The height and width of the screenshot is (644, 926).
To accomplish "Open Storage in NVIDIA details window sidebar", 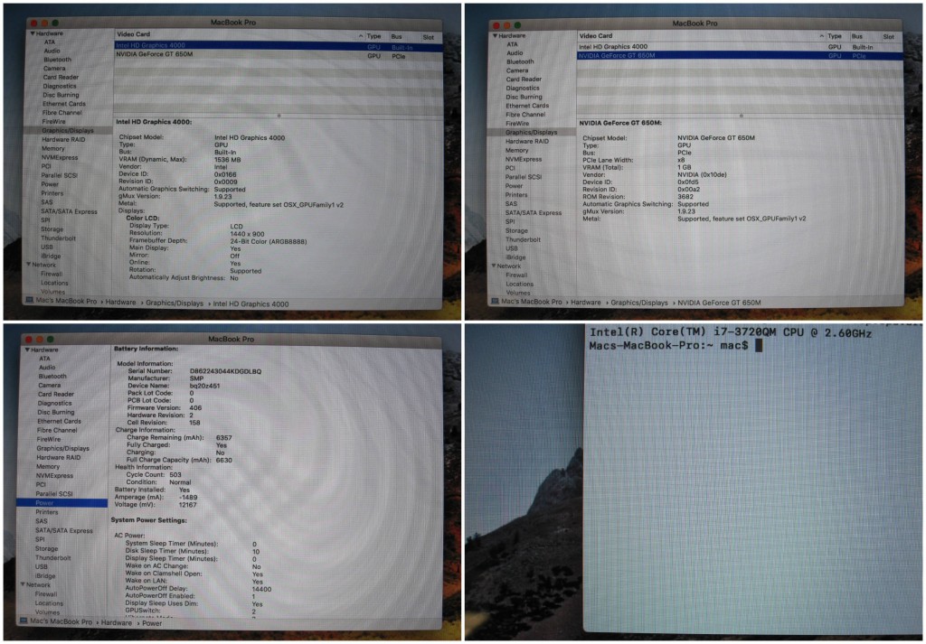I will click(516, 230).
